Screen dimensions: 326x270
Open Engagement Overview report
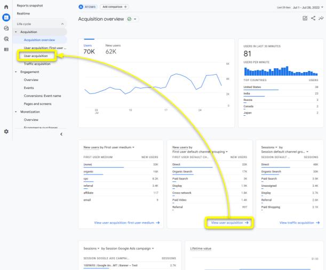pos(31,80)
